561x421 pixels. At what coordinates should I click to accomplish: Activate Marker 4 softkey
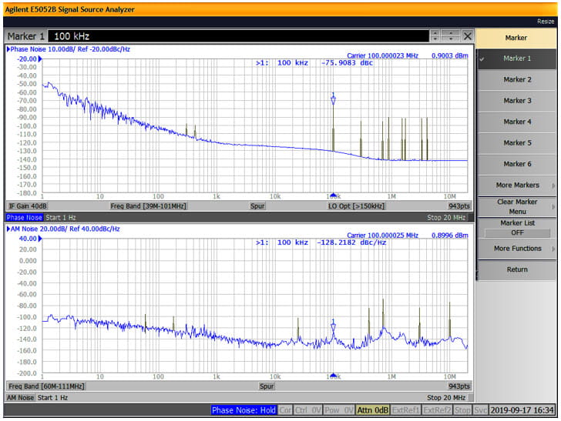pyautogui.click(x=516, y=122)
